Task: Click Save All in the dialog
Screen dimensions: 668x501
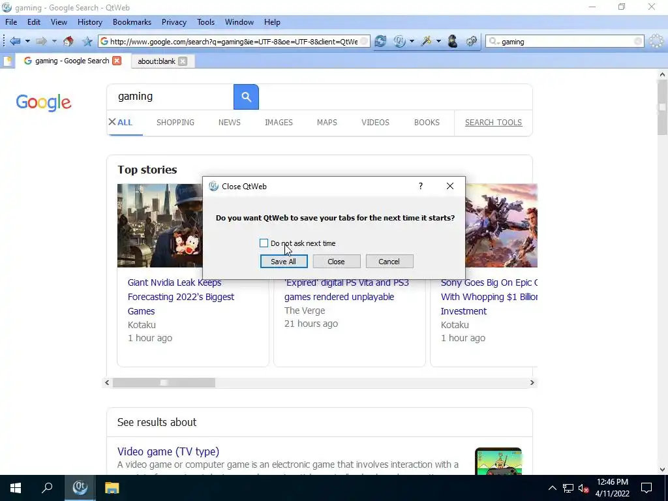Action: (x=284, y=262)
